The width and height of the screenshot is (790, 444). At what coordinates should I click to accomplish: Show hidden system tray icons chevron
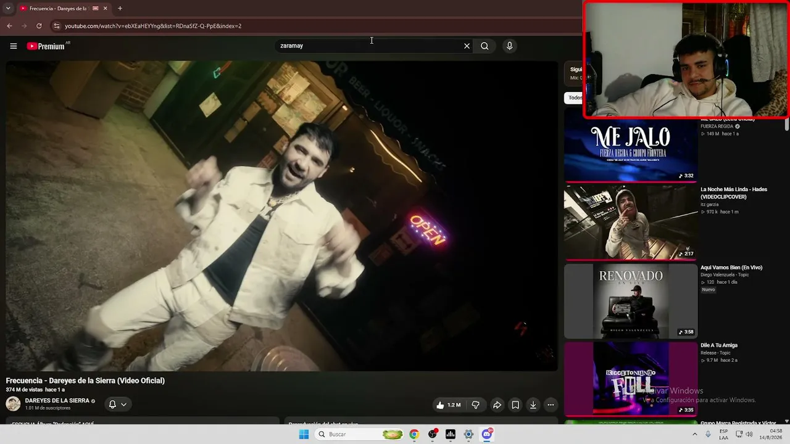pos(694,434)
